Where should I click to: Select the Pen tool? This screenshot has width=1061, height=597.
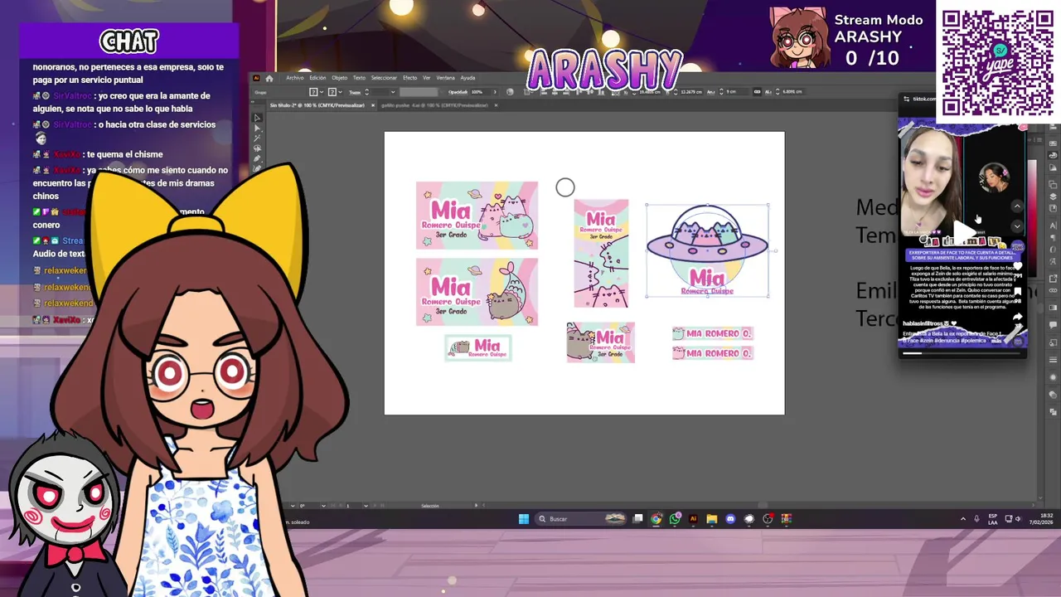pyautogui.click(x=257, y=159)
